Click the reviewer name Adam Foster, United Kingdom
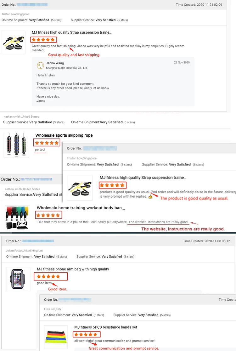The width and height of the screenshot is (236, 351). [x=24, y=251]
